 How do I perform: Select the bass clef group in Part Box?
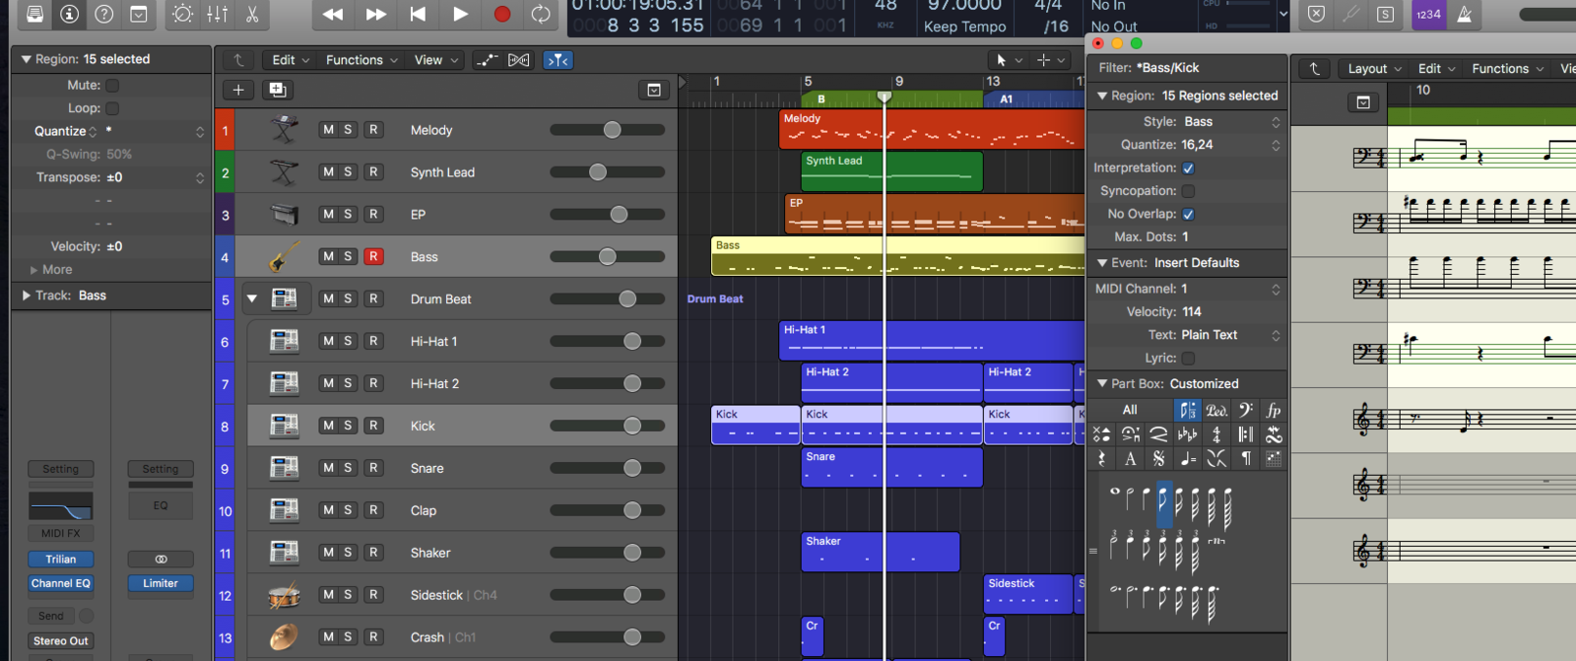coord(1245,411)
